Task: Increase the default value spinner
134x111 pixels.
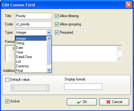Action: pyautogui.click(x=46, y=87)
